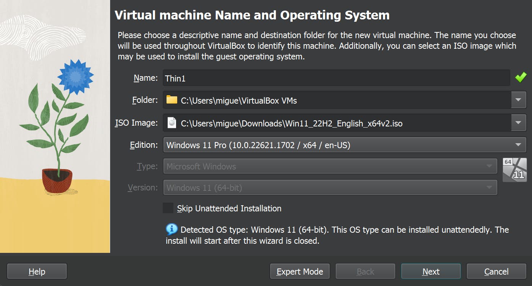Proceed with the Next button

[431, 272]
